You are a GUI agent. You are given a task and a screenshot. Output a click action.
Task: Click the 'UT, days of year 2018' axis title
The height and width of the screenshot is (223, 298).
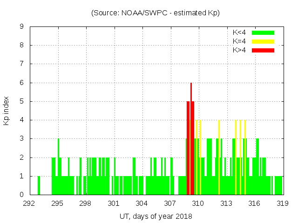[x=156, y=216]
